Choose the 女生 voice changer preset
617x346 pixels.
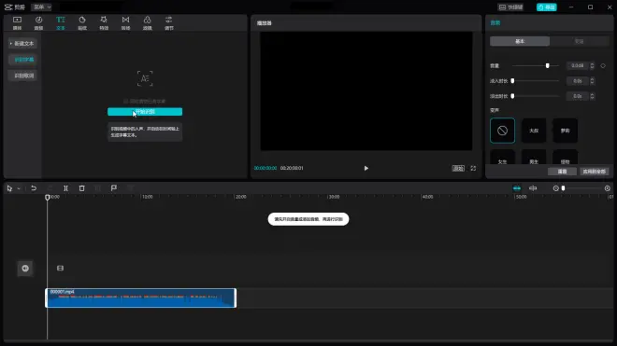pyautogui.click(x=502, y=158)
